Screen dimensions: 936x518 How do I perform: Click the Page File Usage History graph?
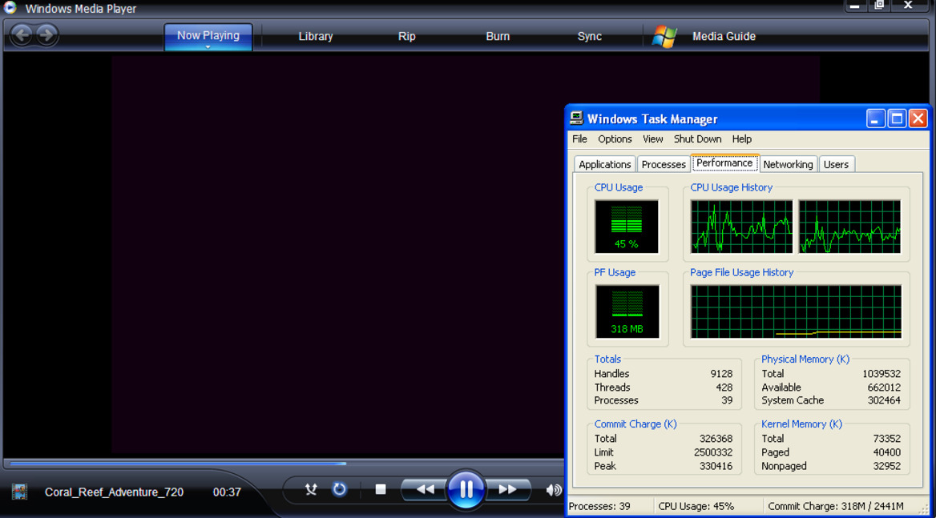(x=796, y=311)
